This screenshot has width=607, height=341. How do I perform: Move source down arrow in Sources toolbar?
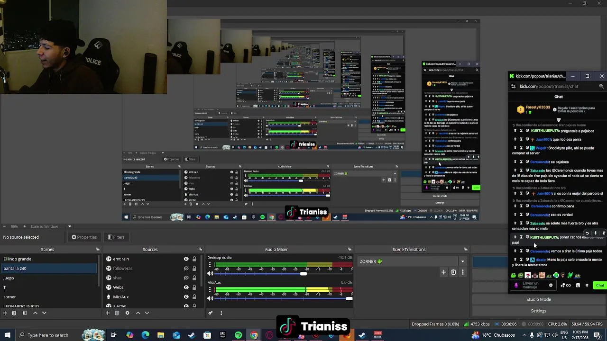click(147, 313)
